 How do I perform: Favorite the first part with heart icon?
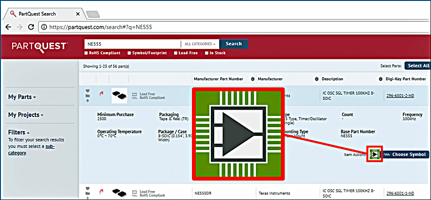[87, 91]
